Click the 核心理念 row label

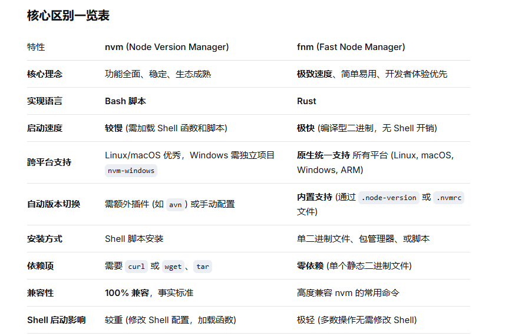(x=45, y=74)
